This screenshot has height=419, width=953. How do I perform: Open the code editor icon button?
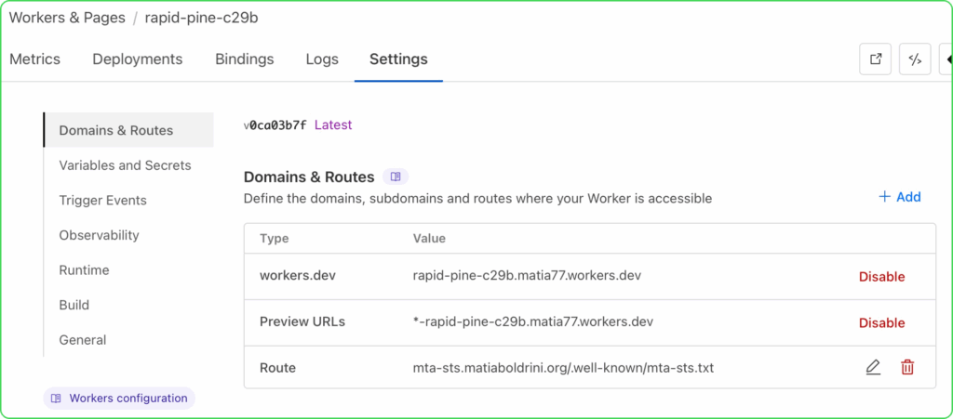coord(915,59)
